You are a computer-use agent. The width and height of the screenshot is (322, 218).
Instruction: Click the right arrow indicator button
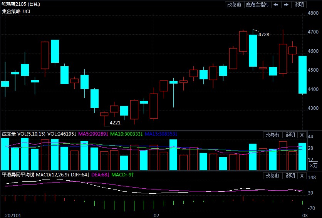(286, 5)
